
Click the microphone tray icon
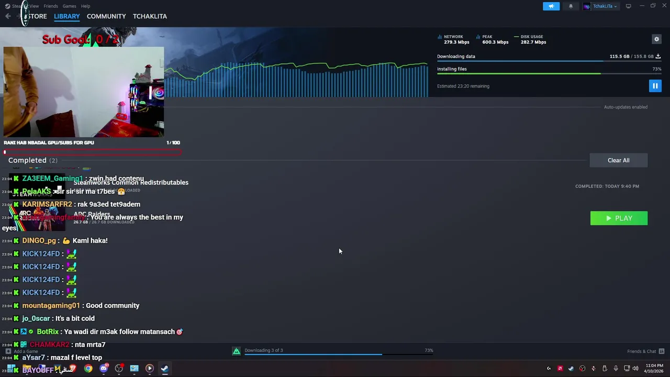616,369
